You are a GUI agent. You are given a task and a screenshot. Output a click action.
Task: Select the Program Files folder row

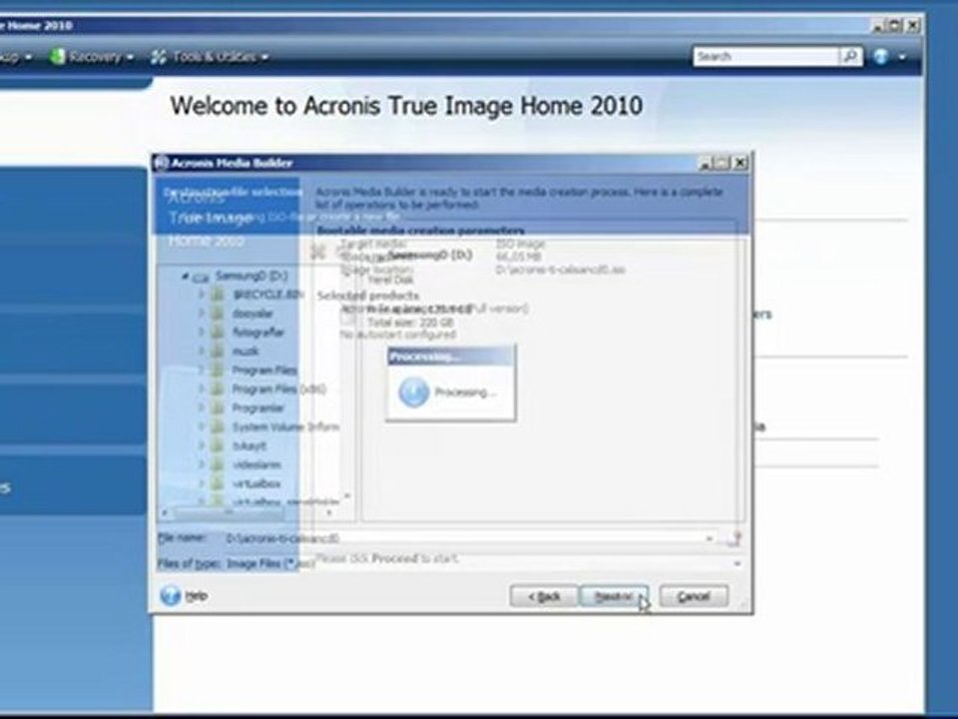263,369
